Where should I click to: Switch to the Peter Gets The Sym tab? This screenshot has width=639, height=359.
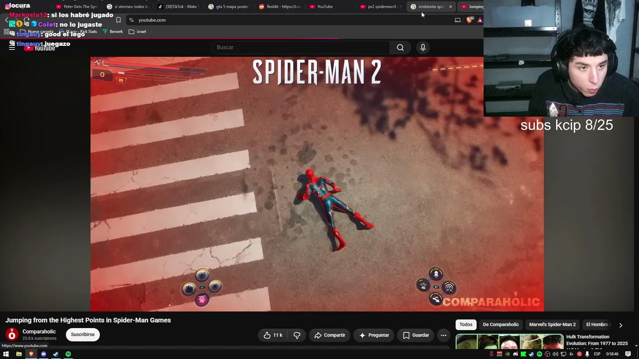click(76, 6)
